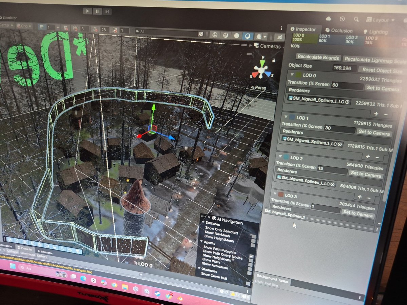Open the Steam icon in the taskbar

pos(157,293)
